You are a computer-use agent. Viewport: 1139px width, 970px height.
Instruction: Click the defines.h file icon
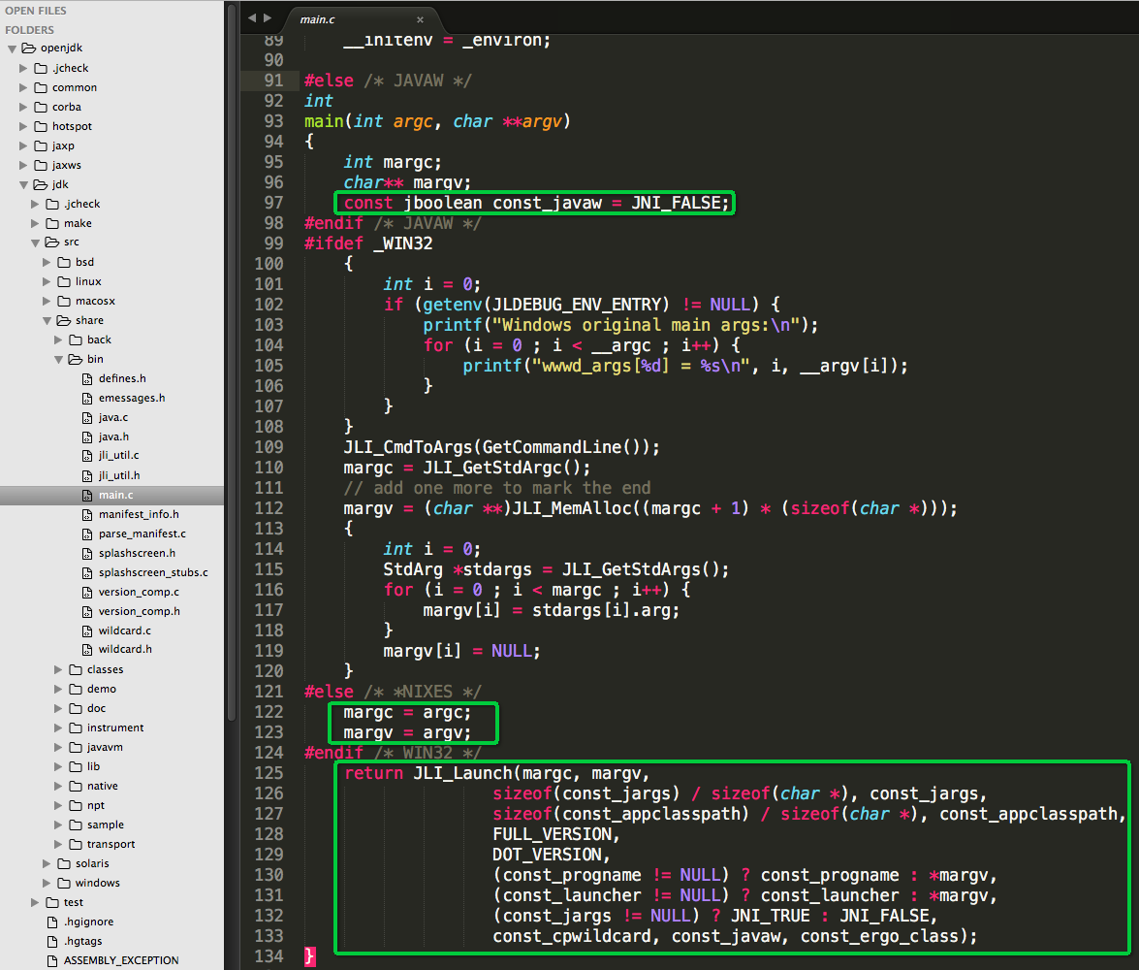87,379
